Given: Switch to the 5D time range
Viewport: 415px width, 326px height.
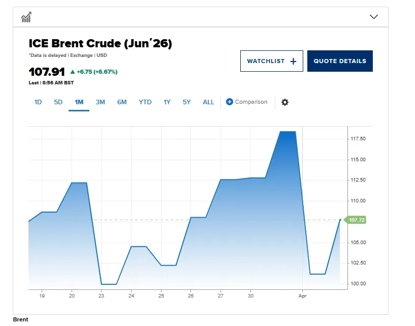Looking at the screenshot, I should [x=58, y=102].
